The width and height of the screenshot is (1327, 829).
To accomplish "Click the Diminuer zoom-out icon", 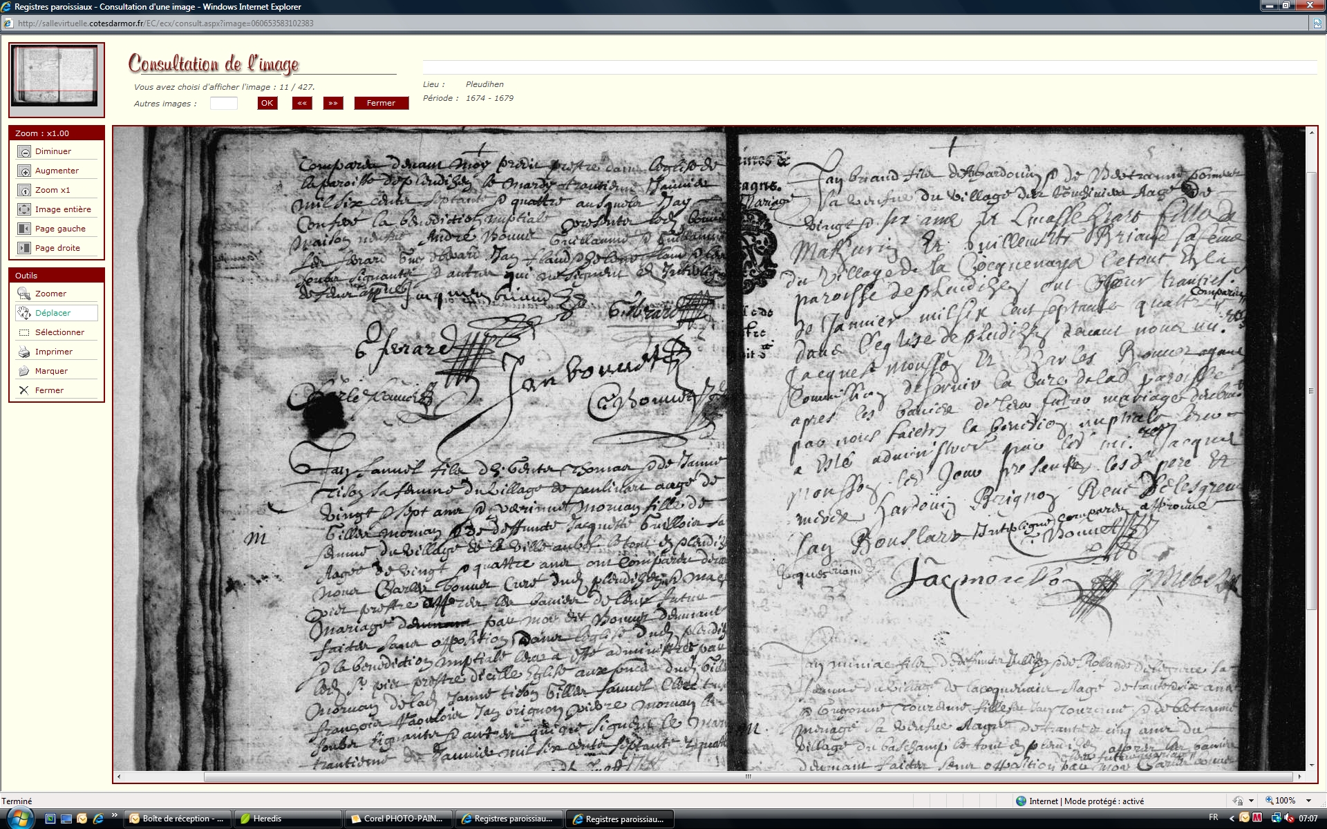I will (x=24, y=151).
